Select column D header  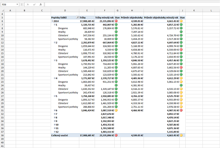[65, 10]
